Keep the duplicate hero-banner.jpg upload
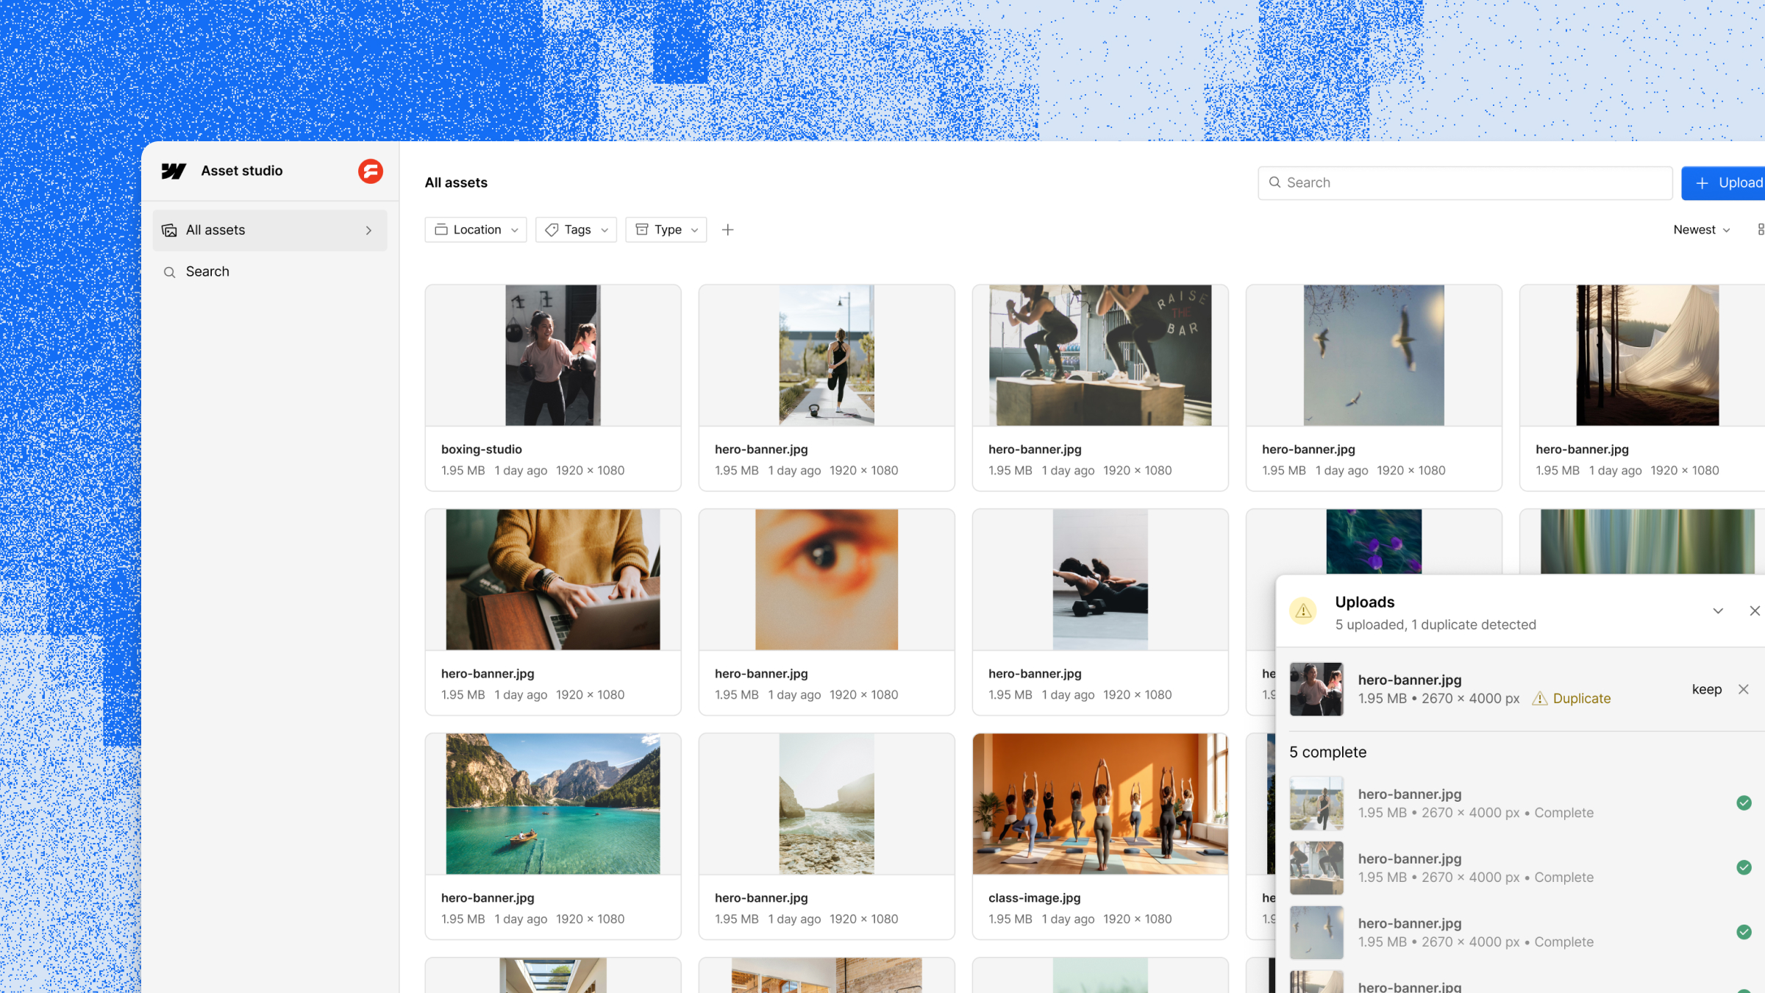The image size is (1765, 993). 1707,689
